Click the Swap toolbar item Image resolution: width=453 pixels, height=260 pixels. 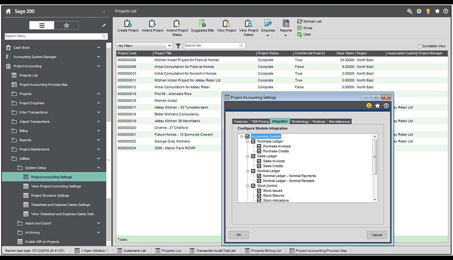click(x=305, y=28)
